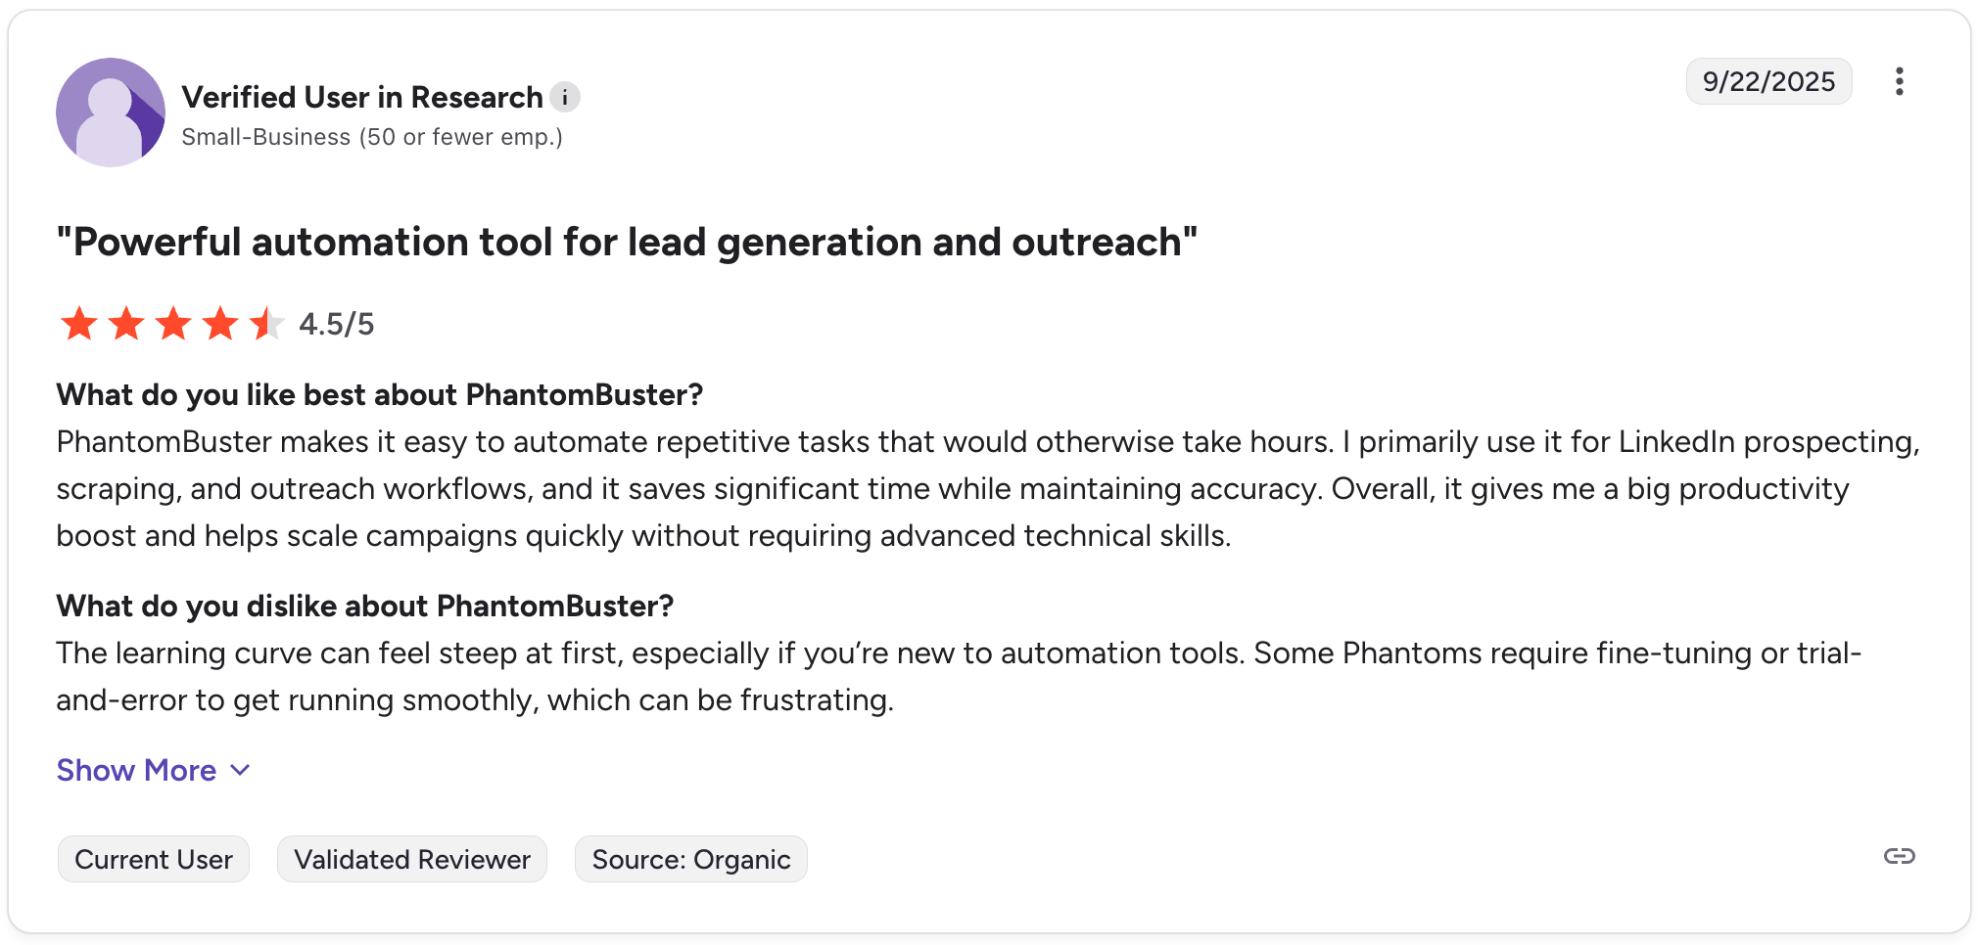Click the 'like best about PhantomBuster' heading
The height and width of the screenshot is (945, 1978).
click(380, 395)
